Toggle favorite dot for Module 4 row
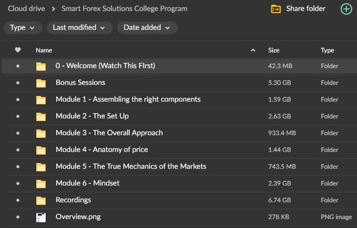Screen dimensions: 357x228 [18, 150]
